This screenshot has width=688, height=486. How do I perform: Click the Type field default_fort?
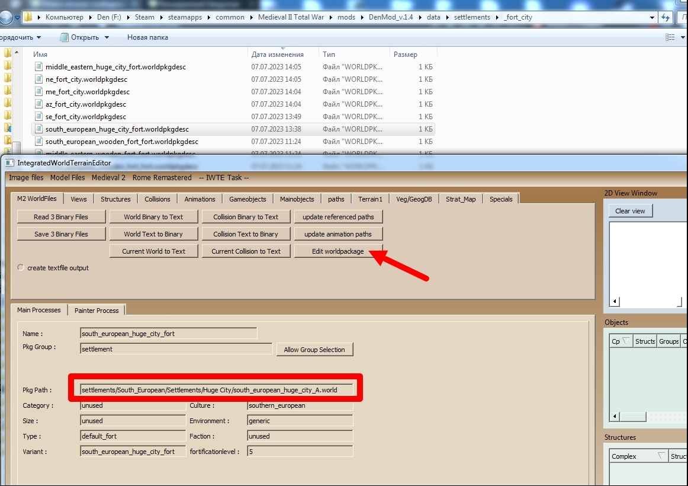click(x=133, y=436)
